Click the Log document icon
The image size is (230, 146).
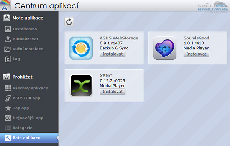point(8,59)
